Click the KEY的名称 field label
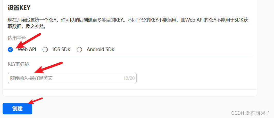Screen dimensions: 274x118 [19, 64]
